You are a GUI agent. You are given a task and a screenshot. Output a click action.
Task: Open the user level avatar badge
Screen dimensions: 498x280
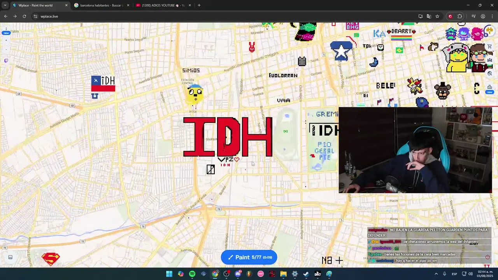(489, 31)
